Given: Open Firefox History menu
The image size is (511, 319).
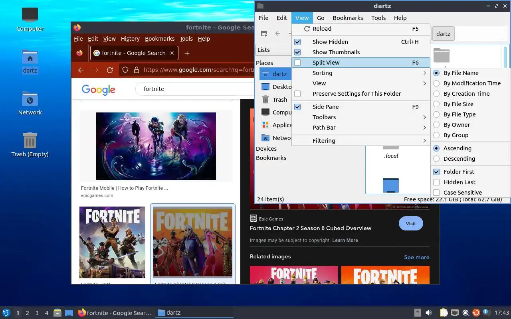Looking at the screenshot, I should (x=130, y=39).
